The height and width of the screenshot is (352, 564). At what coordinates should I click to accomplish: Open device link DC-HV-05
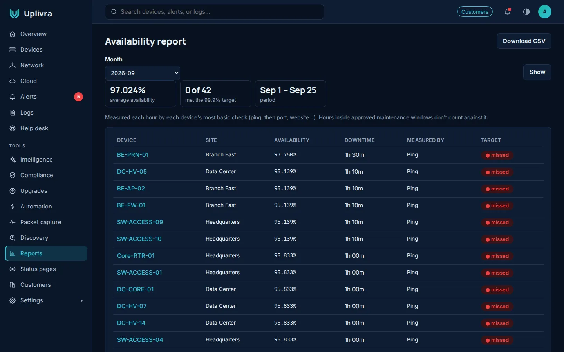coord(132,172)
